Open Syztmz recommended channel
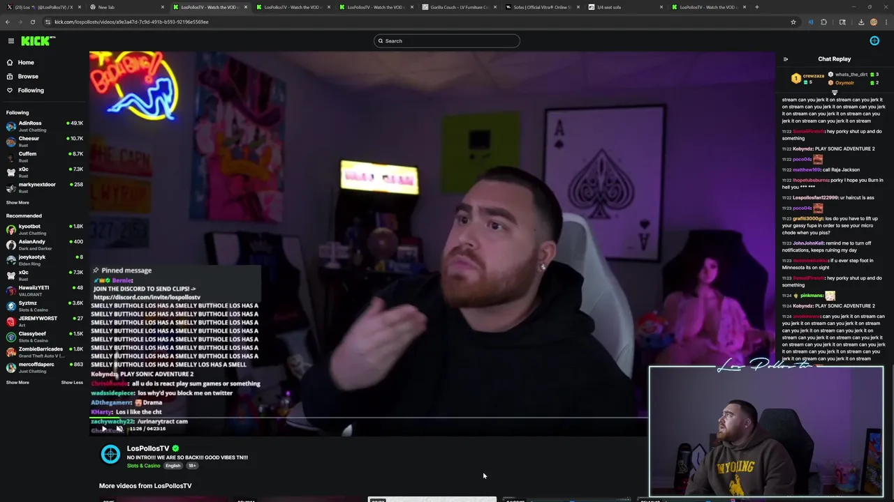 tap(43, 306)
